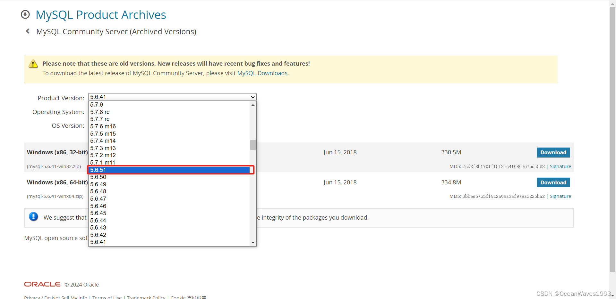
Task: Download the Windows 32-bit package
Action: 553,152
